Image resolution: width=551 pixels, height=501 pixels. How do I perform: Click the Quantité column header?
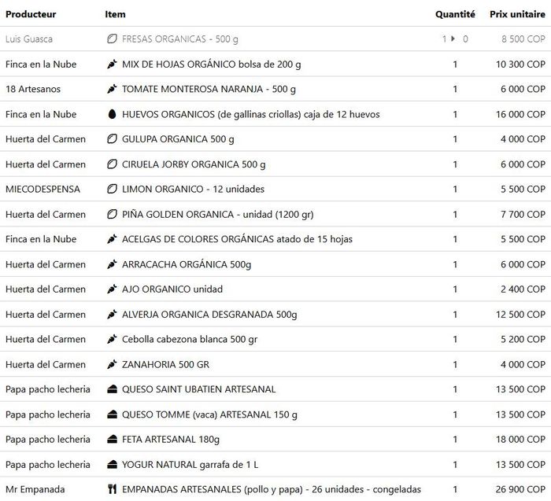tap(455, 13)
